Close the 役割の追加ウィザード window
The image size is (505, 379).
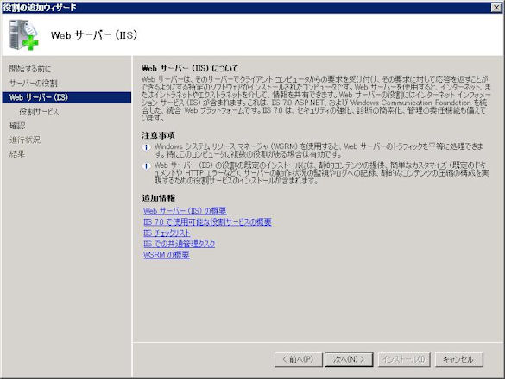(496, 8)
